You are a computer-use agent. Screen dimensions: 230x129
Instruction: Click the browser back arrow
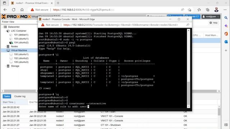point(5,10)
